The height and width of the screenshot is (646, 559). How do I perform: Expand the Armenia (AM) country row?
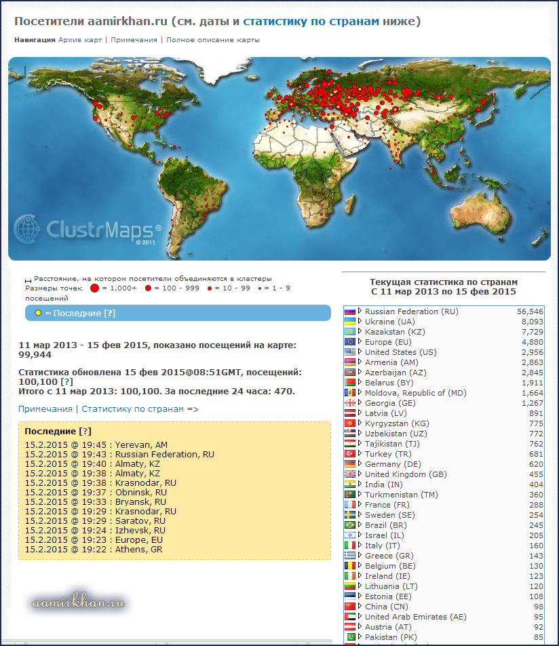pos(360,362)
